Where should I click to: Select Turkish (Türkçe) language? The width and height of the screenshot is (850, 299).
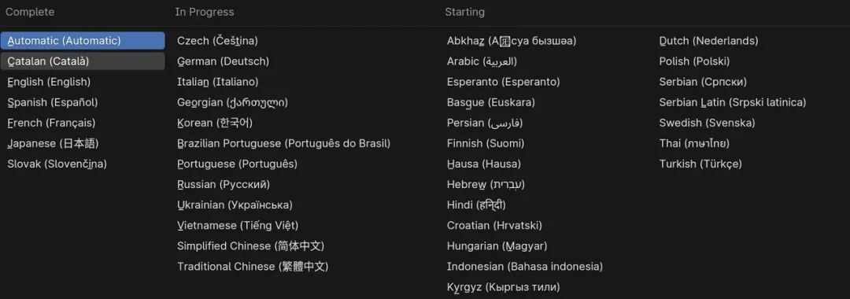pyautogui.click(x=700, y=164)
